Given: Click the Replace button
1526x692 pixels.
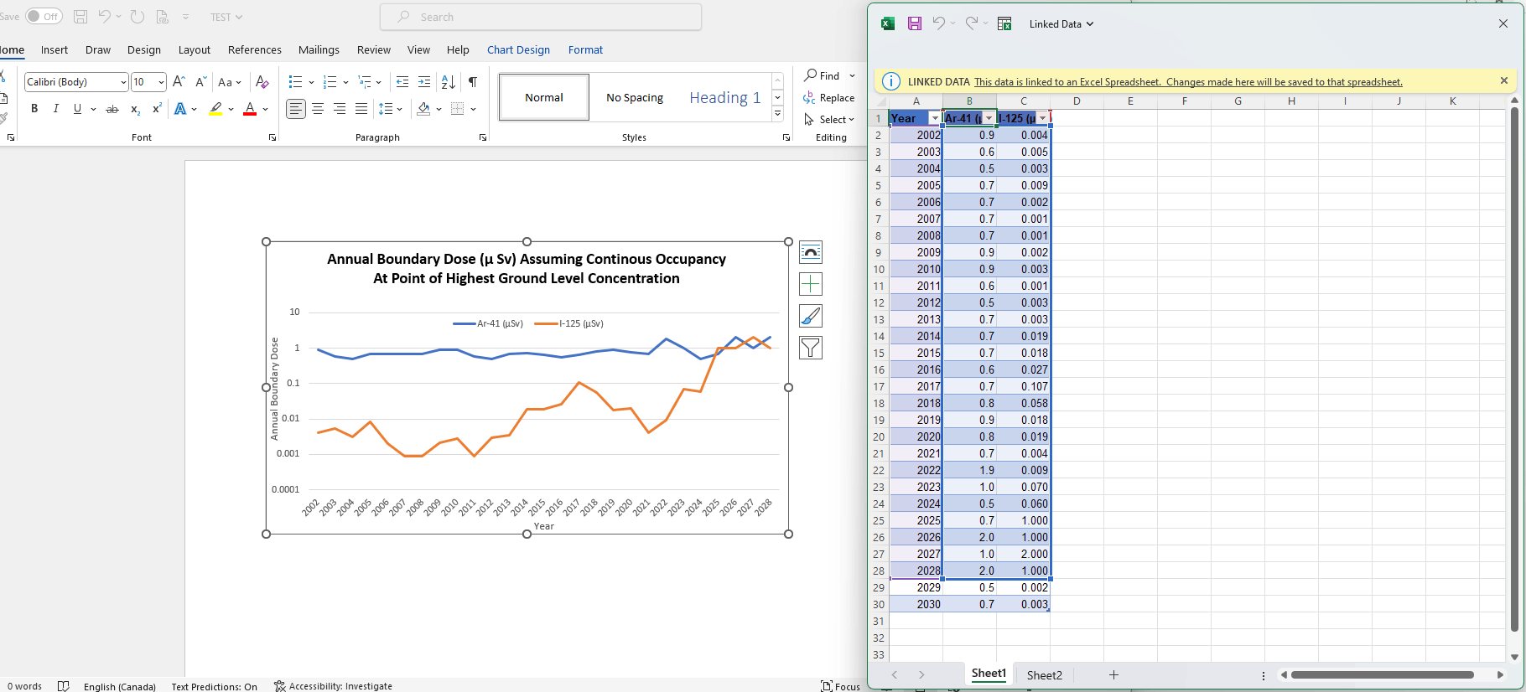Looking at the screenshot, I should (x=829, y=98).
